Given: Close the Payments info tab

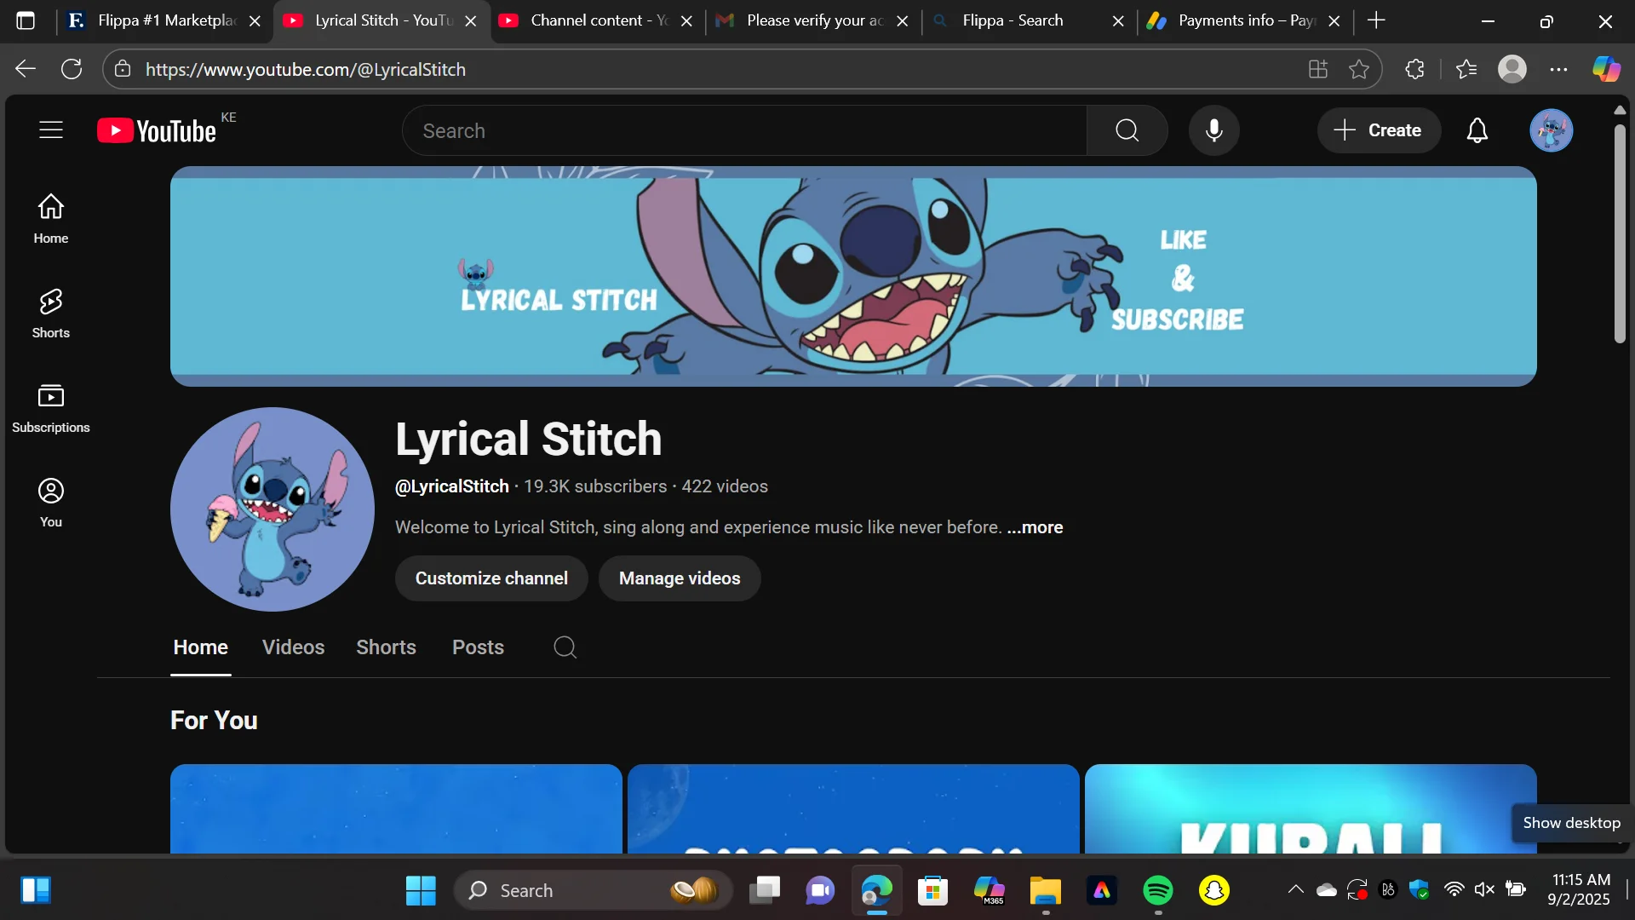Looking at the screenshot, I should coord(1334,20).
